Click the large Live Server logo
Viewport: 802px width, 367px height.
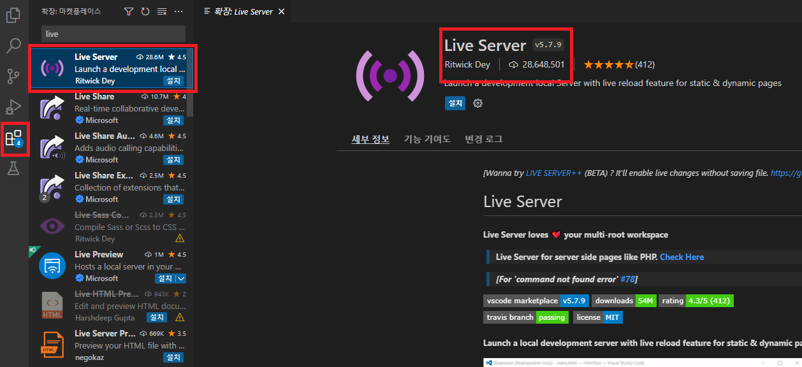pyautogui.click(x=390, y=76)
